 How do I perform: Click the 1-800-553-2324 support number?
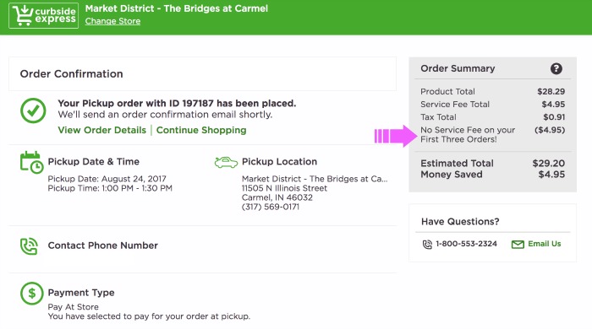pos(466,244)
